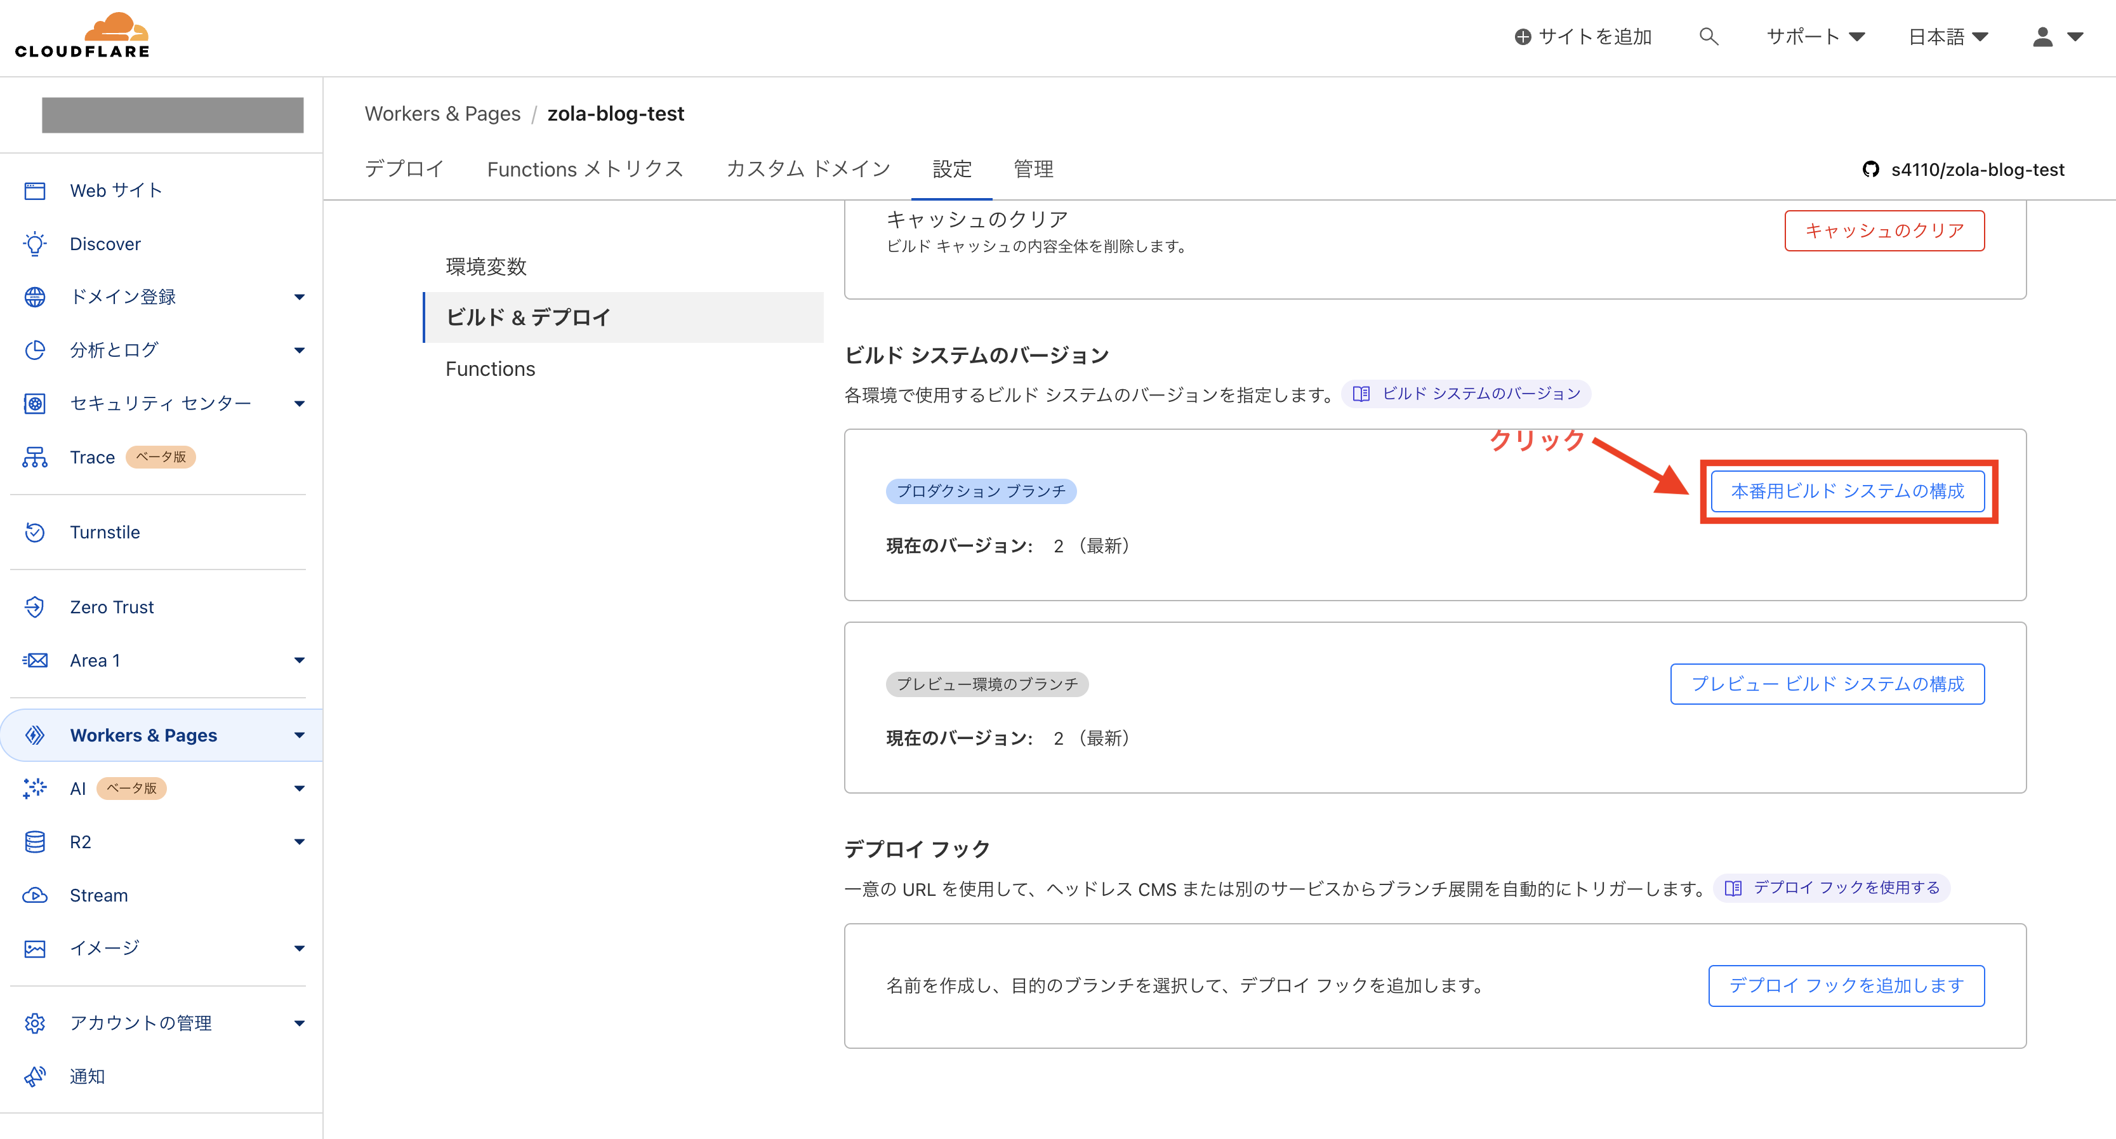Click the 通知 megaphone icon
Image resolution: width=2116 pixels, height=1139 pixels.
(34, 1076)
